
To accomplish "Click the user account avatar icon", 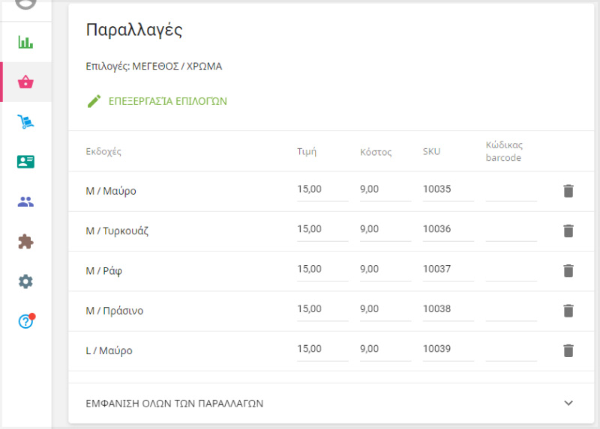I will [25, 4].
